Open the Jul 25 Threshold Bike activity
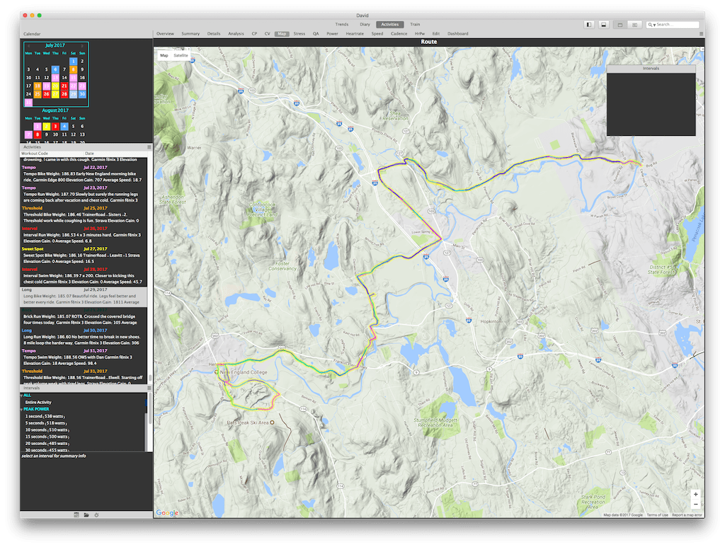 click(84, 214)
